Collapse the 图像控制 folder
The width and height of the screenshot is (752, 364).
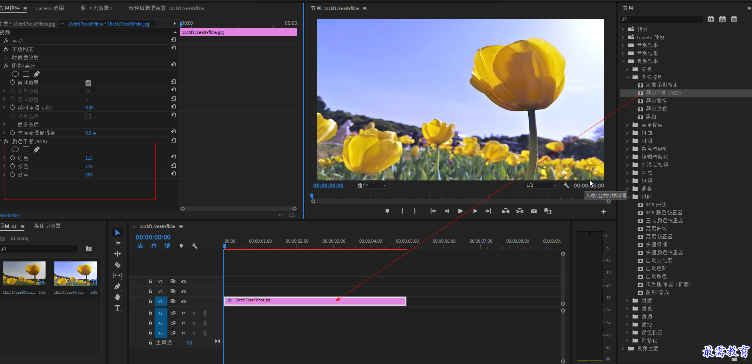tap(628, 77)
